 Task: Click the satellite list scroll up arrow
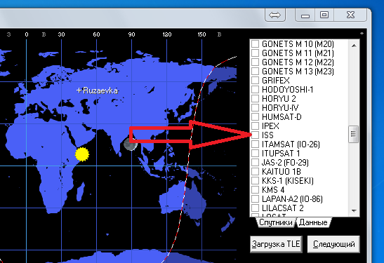pyautogui.click(x=354, y=46)
